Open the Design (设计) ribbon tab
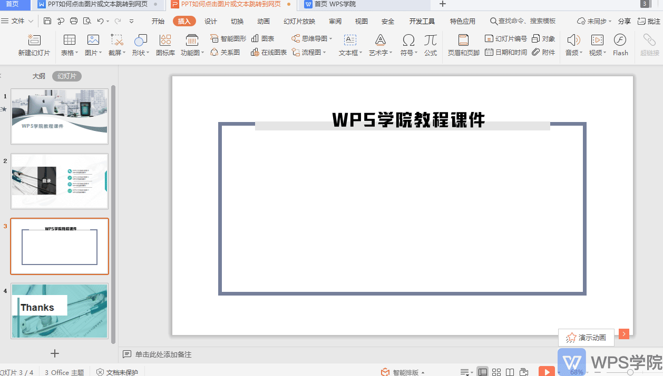663x376 pixels. [211, 21]
